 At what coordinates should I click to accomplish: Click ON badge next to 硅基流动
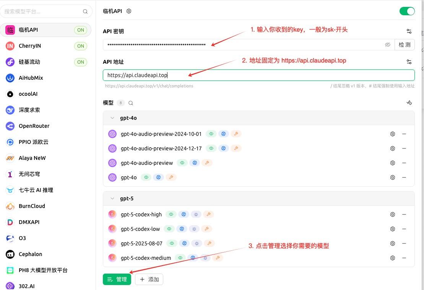pyautogui.click(x=81, y=62)
